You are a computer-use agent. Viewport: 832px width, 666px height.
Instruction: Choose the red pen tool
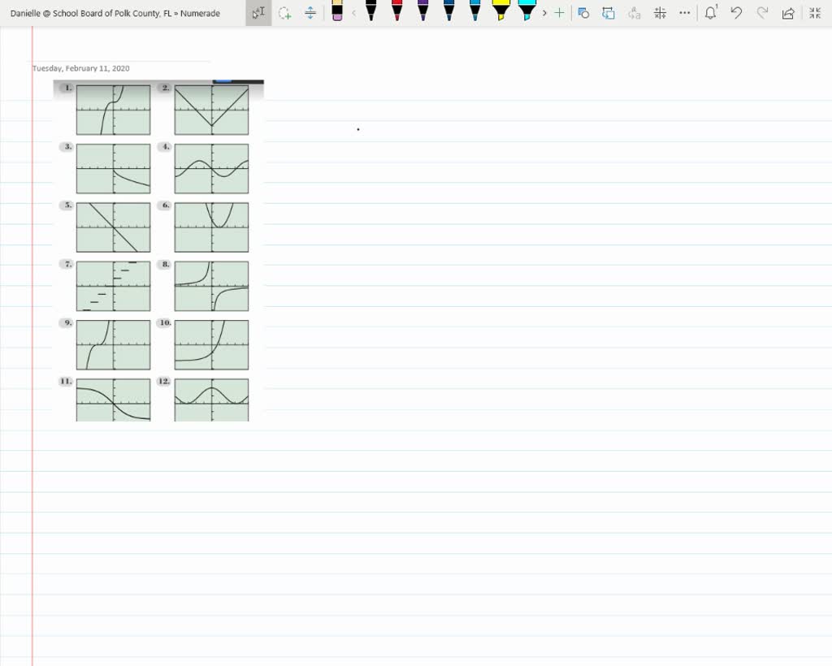tap(396, 12)
